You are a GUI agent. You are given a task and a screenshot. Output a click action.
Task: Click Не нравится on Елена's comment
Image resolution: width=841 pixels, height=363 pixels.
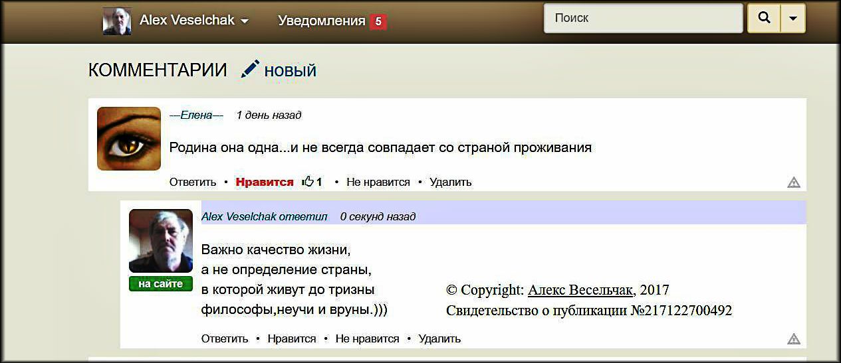378,182
